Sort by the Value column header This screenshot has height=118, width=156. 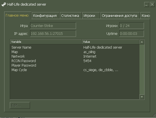tap(111, 42)
